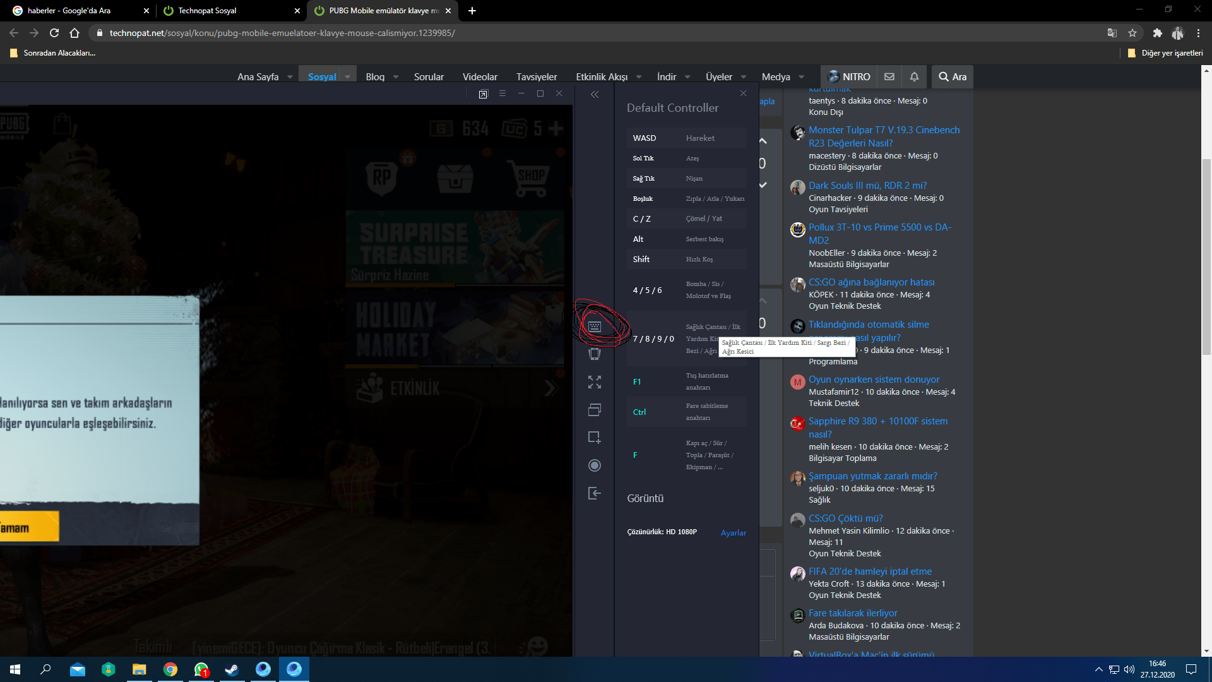
Task: Expand the Ana Sayfa dropdown arrow
Action: point(290,77)
